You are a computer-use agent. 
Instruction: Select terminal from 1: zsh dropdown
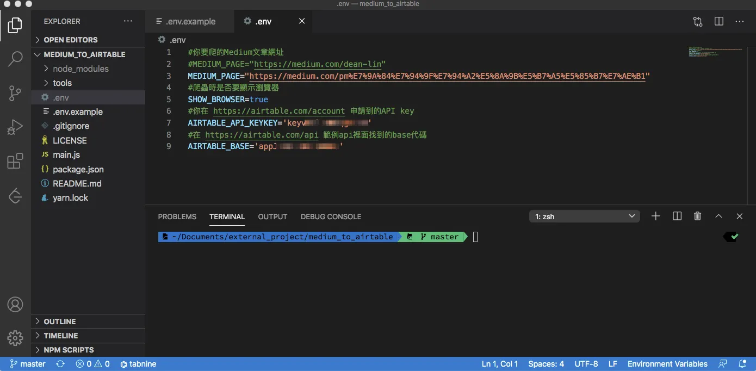pos(585,217)
